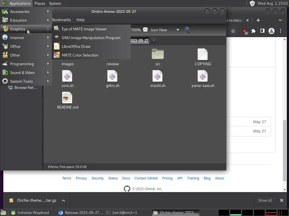
Task: Open the uBlock Origin extension icon
Action: 245,31
